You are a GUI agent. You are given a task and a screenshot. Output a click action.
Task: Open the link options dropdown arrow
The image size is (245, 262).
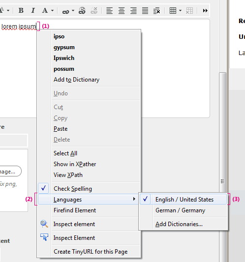73,11
